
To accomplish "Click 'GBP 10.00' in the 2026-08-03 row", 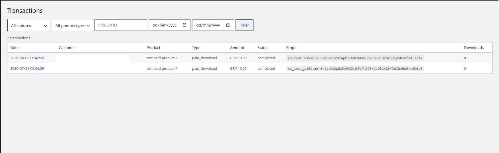I will point(238,58).
